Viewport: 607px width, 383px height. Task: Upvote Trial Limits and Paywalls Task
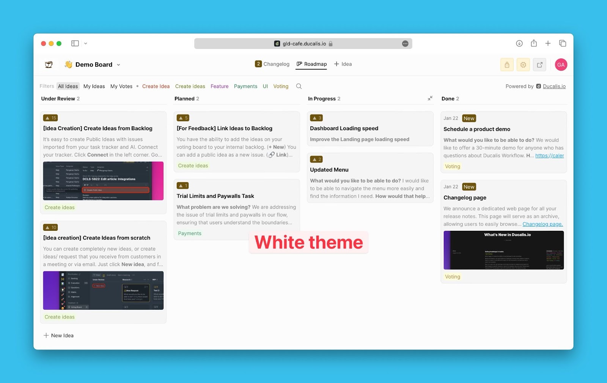point(182,186)
